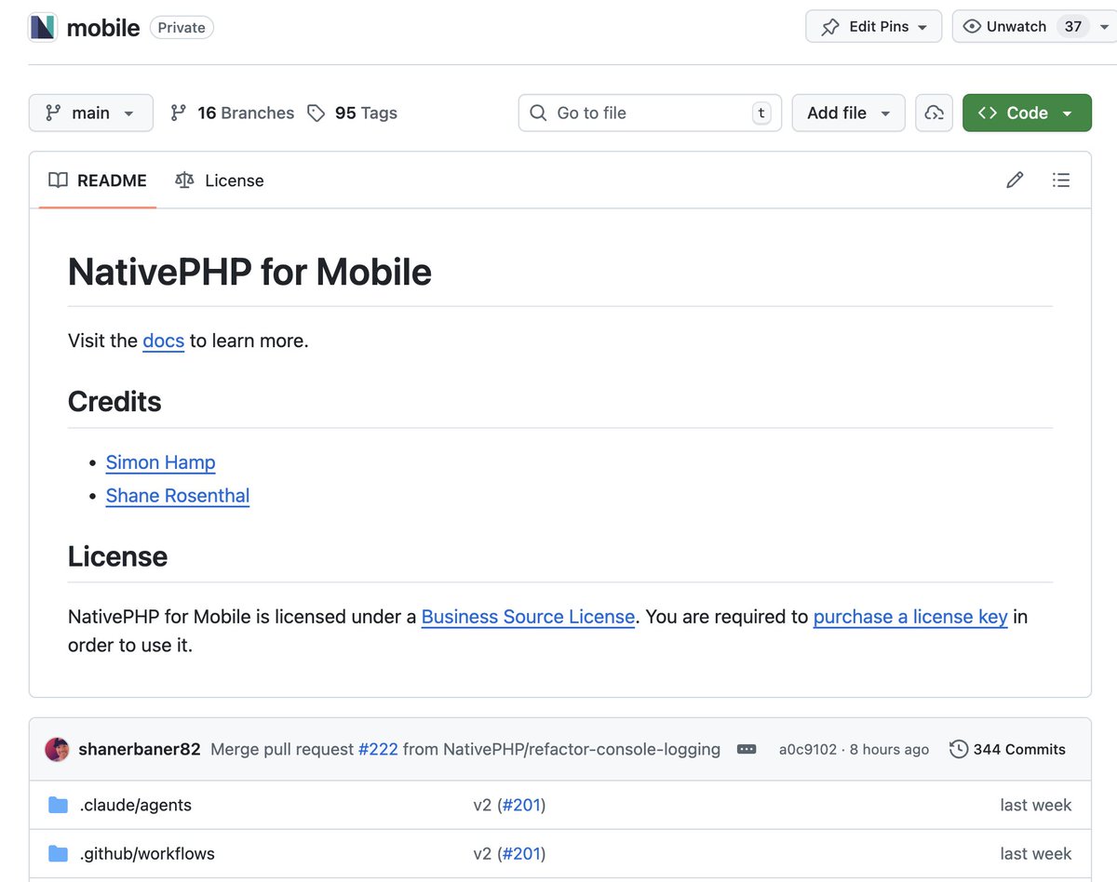The height and width of the screenshot is (882, 1117).
Task: Open the mobile repository name link
Action: click(103, 28)
